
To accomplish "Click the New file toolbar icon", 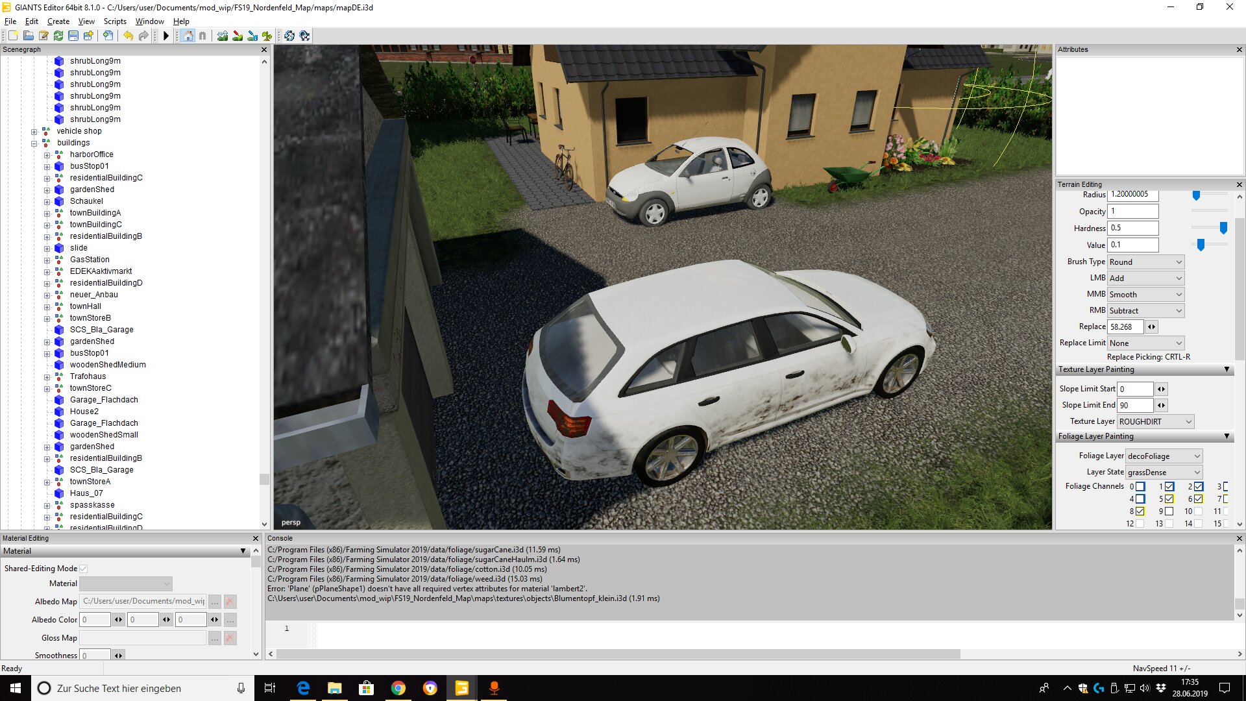I will pyautogui.click(x=13, y=36).
